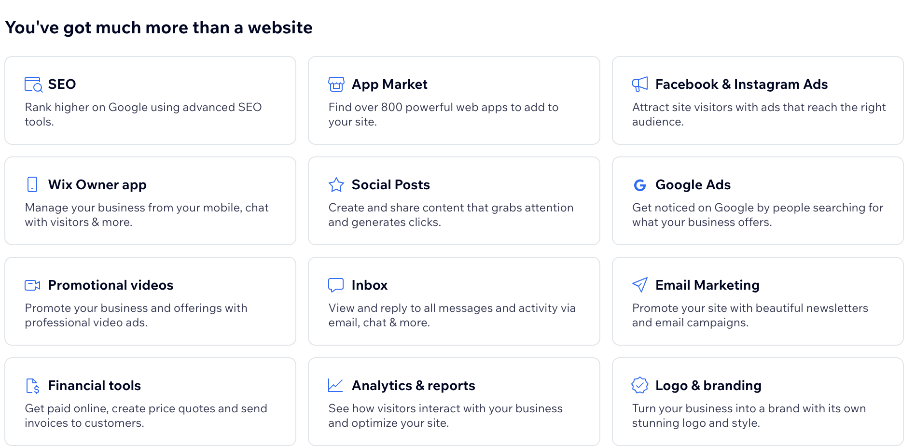Click the Analytics line chart icon
Screen dimensions: 915x448
(x=336, y=385)
